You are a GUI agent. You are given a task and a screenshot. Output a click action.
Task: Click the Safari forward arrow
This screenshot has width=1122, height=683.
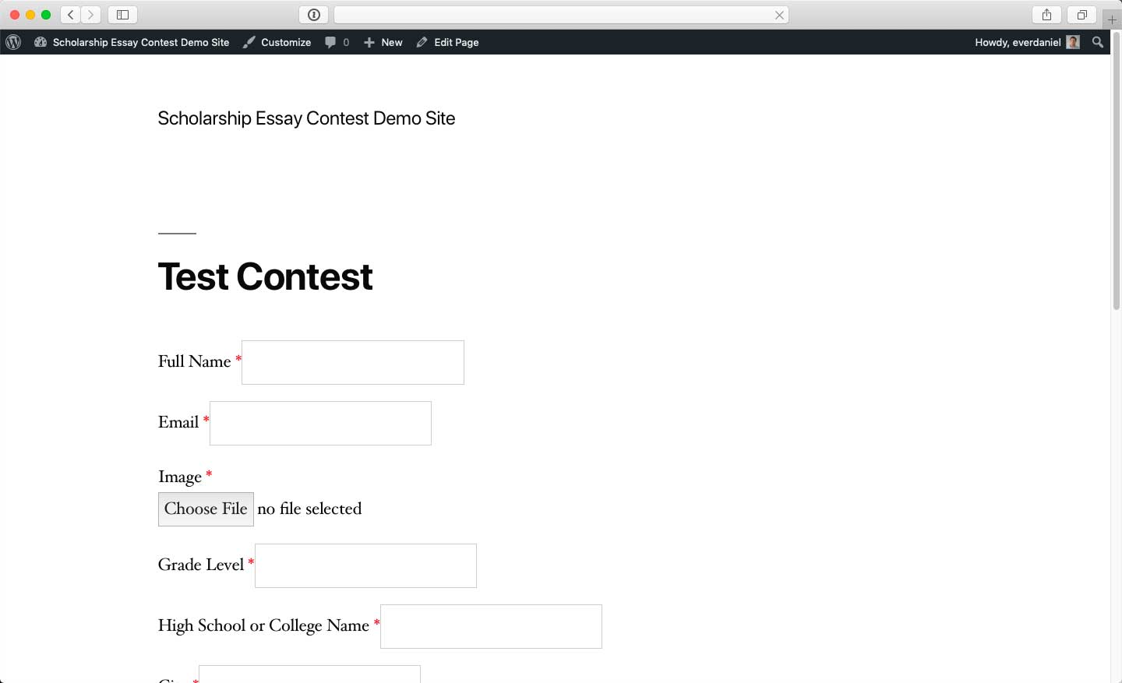(x=91, y=15)
